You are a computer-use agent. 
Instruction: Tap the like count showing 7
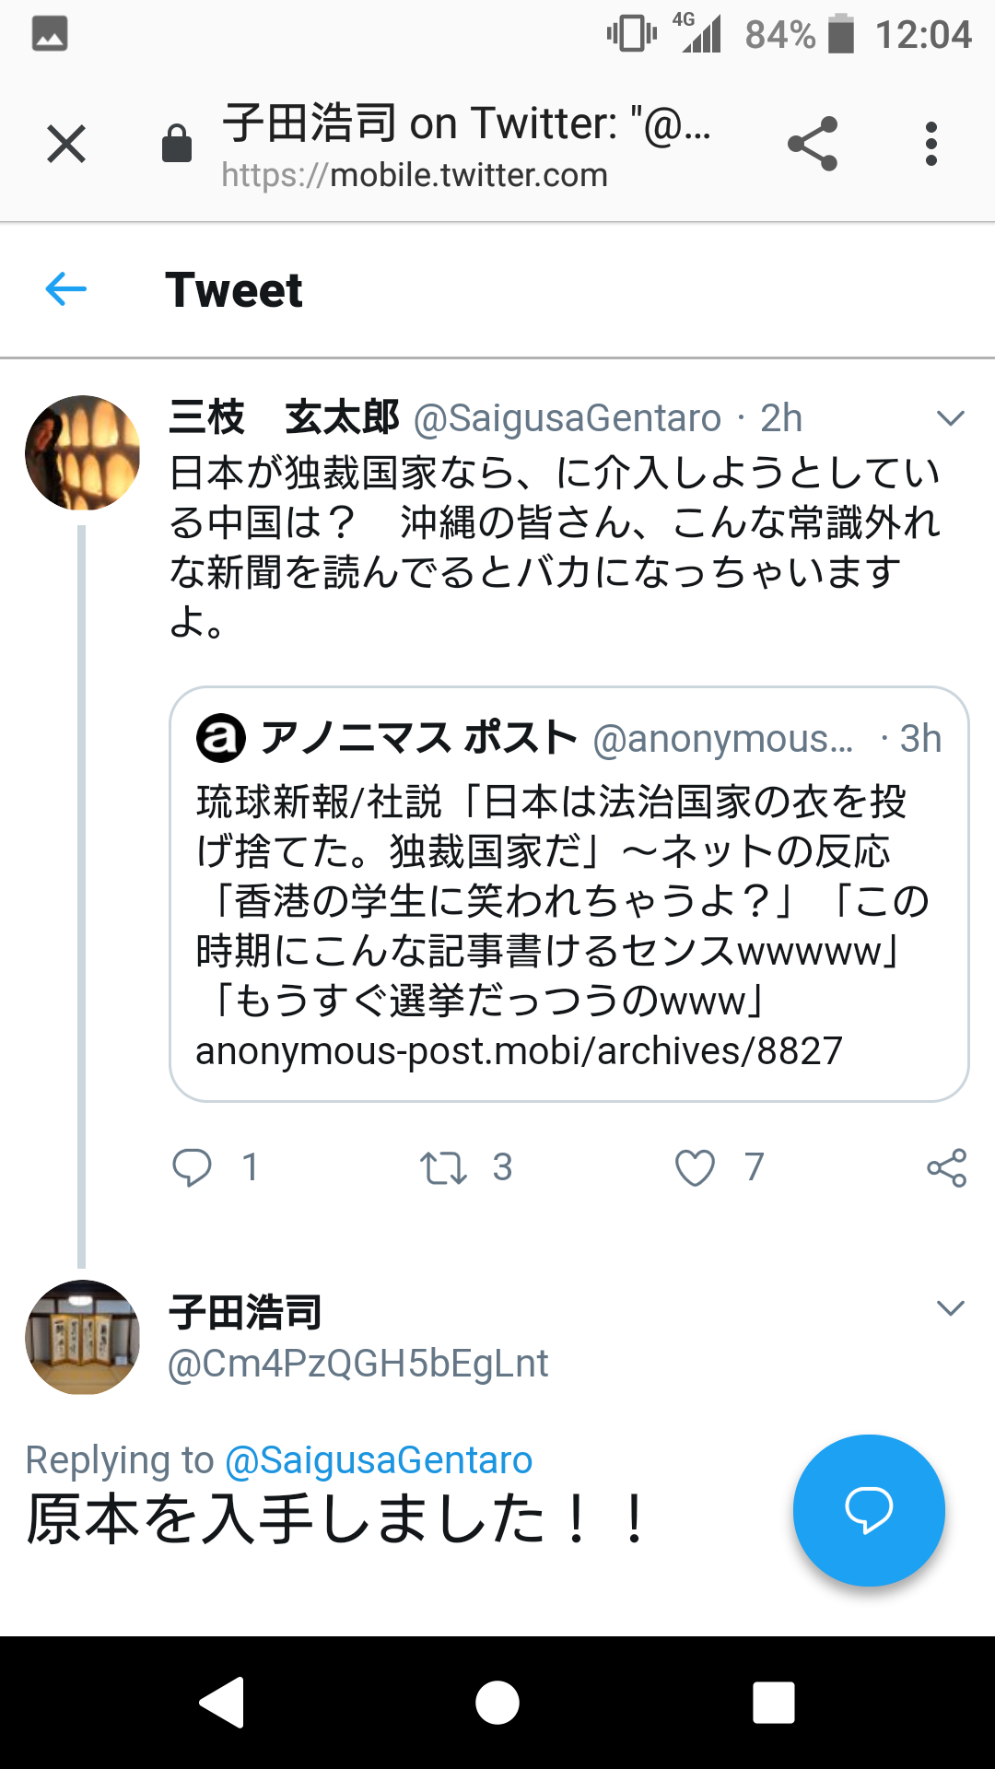[x=754, y=1168]
